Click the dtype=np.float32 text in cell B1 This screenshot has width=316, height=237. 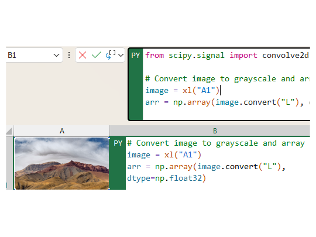(x=166, y=178)
